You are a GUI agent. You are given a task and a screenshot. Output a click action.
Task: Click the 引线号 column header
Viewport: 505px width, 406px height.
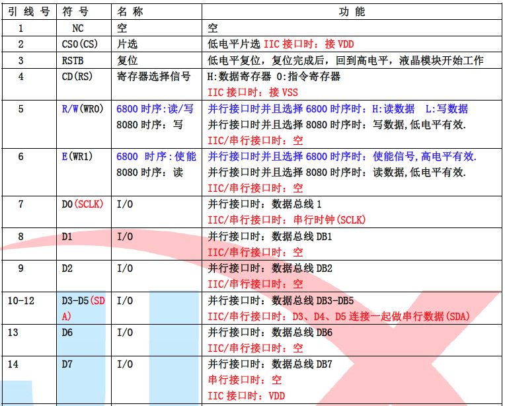[x=28, y=12]
